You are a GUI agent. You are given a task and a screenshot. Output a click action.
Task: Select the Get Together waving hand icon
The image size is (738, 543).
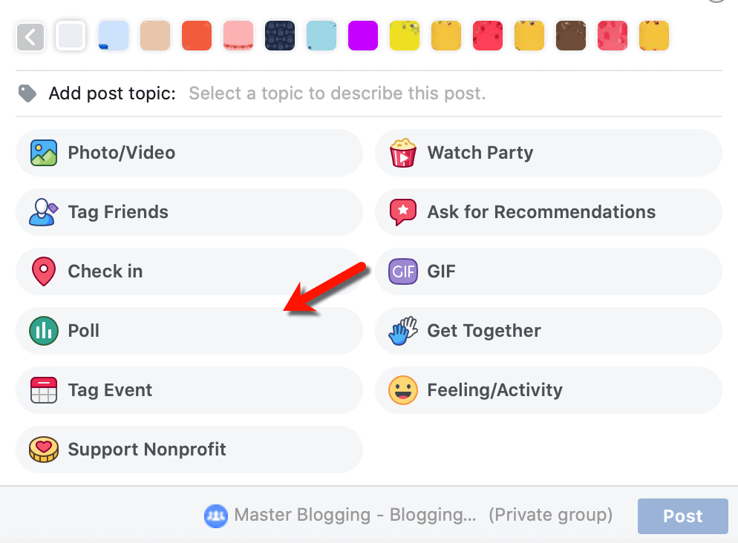pos(403,331)
